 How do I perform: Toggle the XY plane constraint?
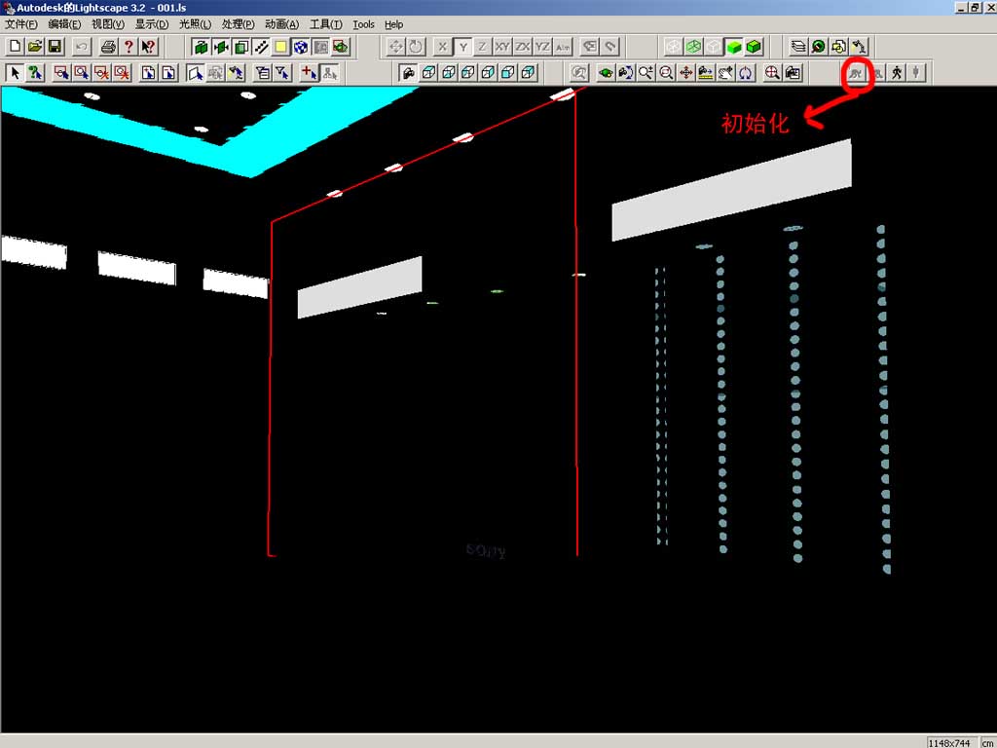pos(502,47)
